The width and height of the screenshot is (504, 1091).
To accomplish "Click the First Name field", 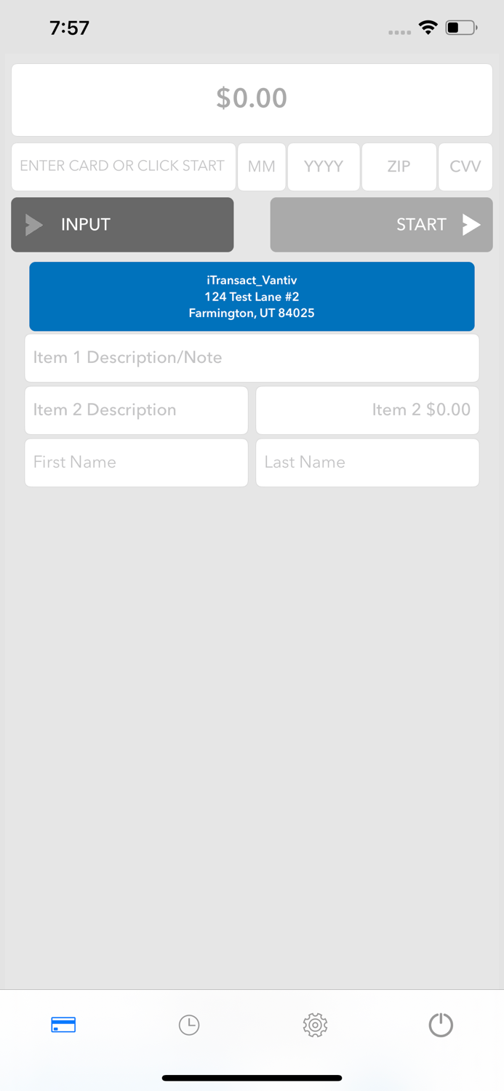I will (x=136, y=463).
